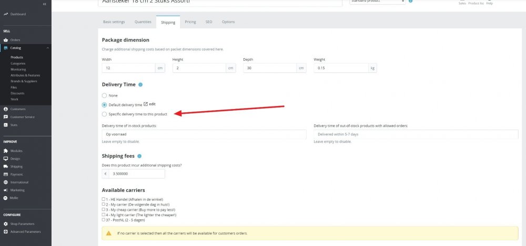Collapse the sidebar with double chevron
526x246 pixels.
click(45, 4)
